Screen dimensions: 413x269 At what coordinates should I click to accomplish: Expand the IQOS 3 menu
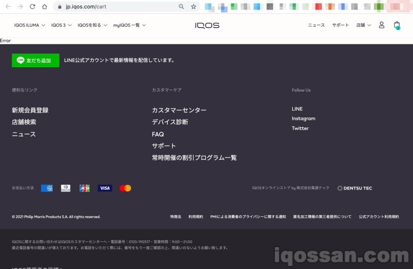click(61, 25)
